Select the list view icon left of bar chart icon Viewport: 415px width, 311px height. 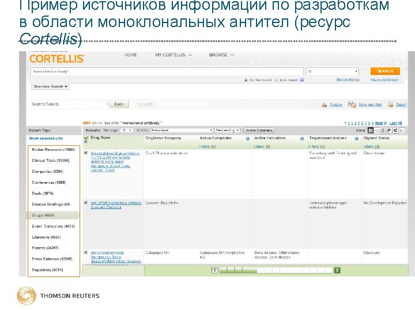pyautogui.click(x=383, y=130)
